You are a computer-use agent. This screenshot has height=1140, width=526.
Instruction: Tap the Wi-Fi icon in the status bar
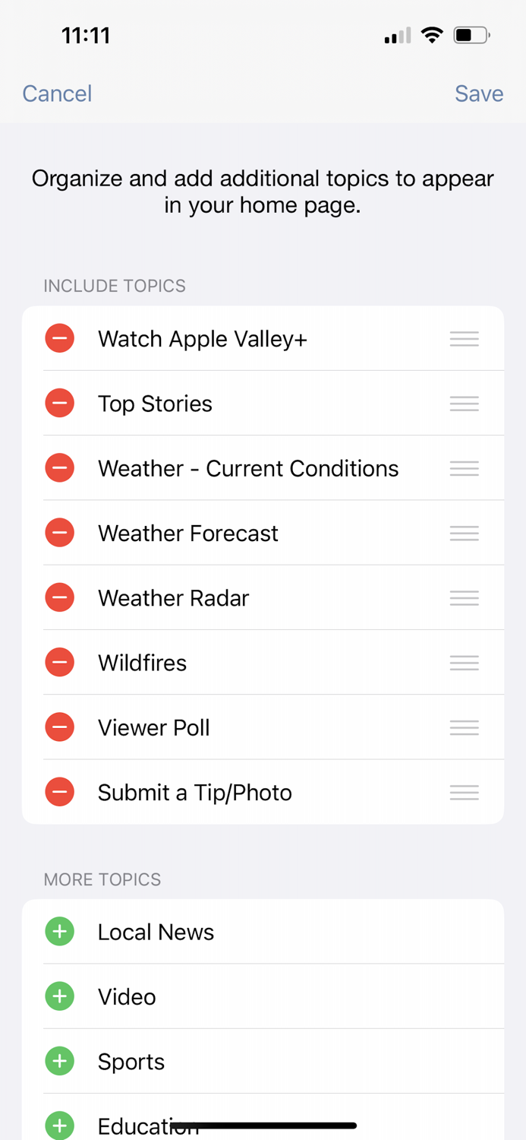[431, 34]
